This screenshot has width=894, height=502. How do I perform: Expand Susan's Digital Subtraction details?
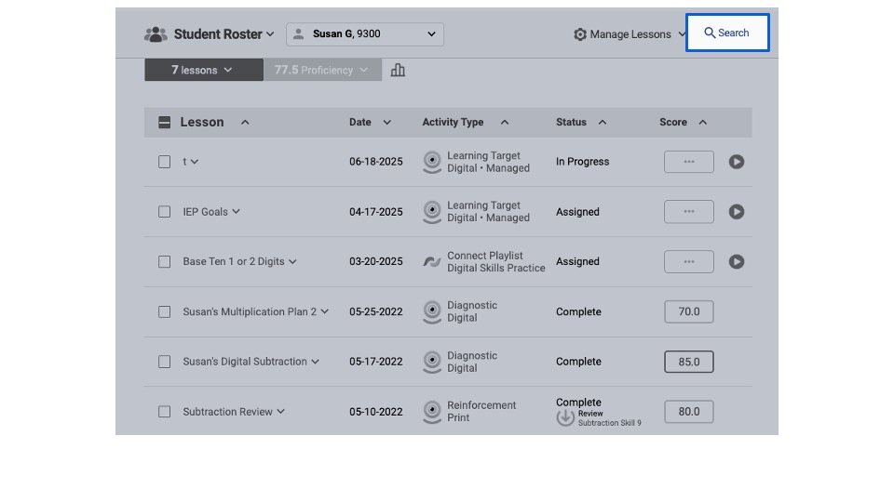pyautogui.click(x=316, y=362)
